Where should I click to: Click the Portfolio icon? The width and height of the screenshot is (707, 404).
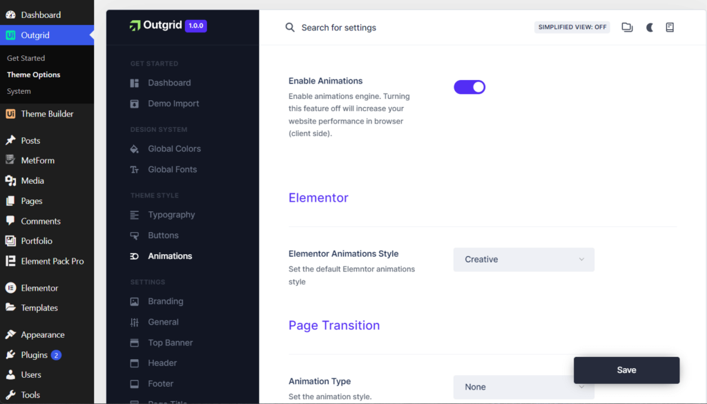10,241
